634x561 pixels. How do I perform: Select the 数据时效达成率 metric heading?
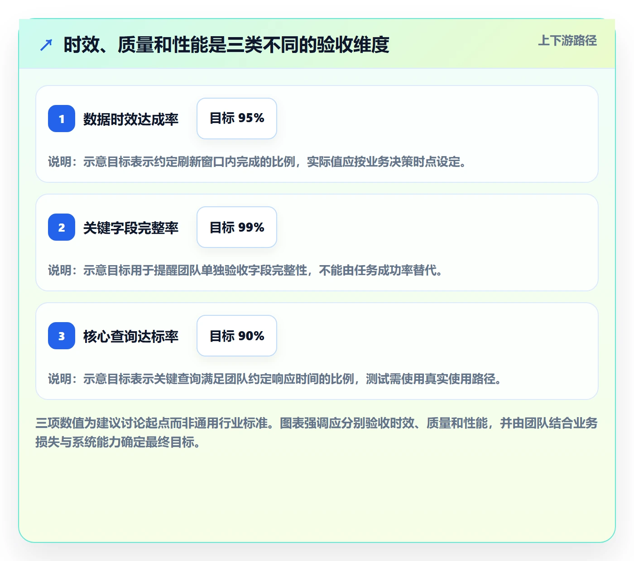(x=131, y=119)
